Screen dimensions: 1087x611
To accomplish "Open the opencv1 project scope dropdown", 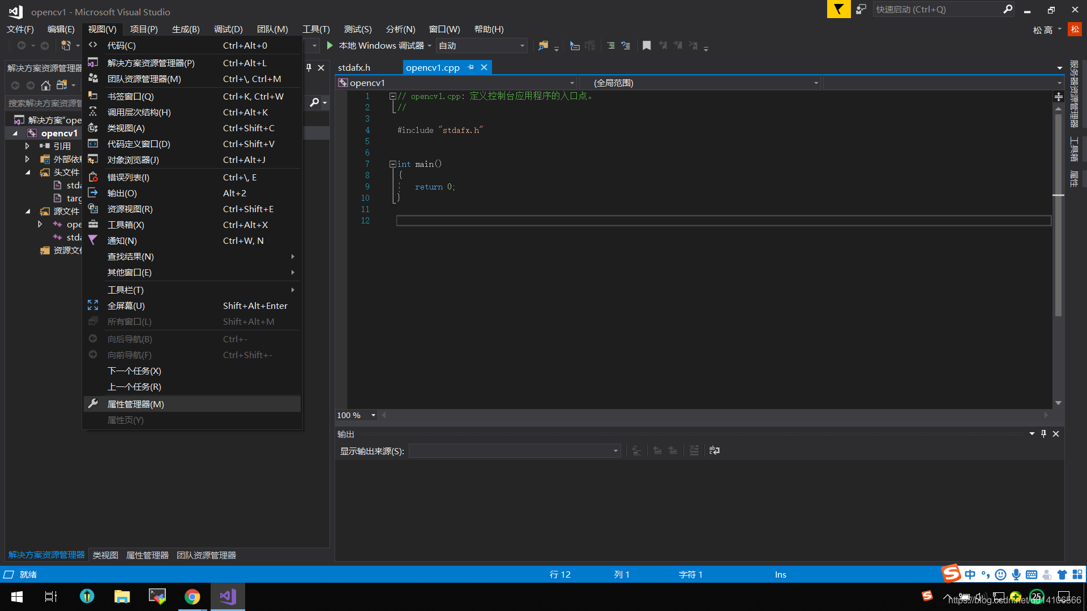I will tap(572, 83).
